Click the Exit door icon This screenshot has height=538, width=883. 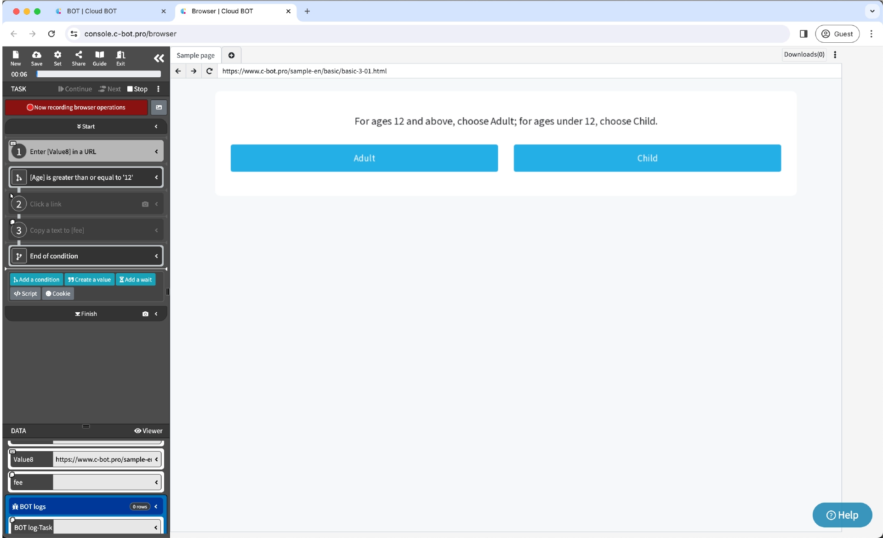point(120,55)
